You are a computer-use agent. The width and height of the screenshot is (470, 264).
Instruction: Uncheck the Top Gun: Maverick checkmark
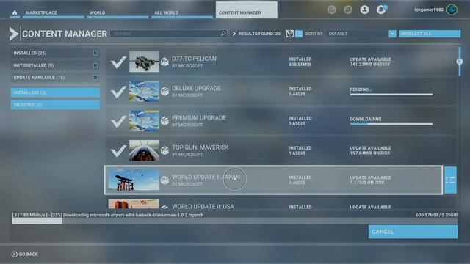pos(118,150)
